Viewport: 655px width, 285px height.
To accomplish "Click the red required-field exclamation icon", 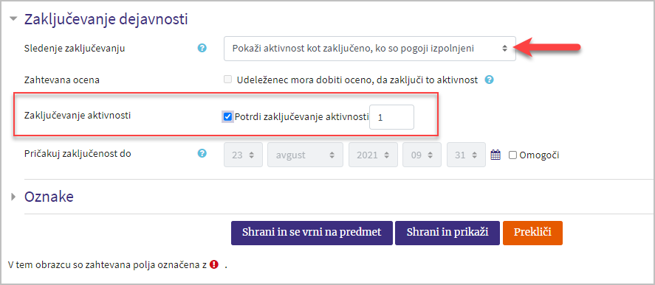I will click(214, 264).
